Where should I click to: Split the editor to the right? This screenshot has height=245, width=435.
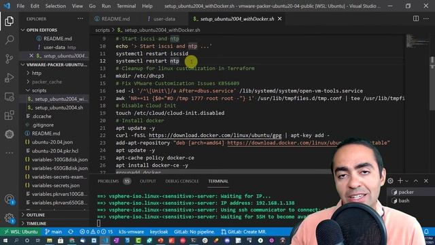(415, 18)
